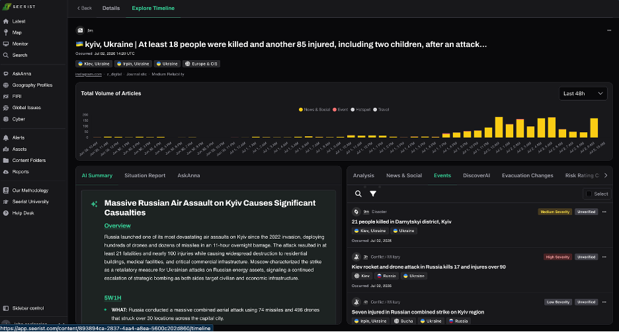Click the Kiev, Ukraine header tag
The image size is (619, 332).
(x=94, y=64)
